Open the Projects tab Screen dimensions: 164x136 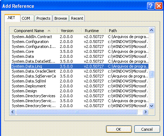coord(43,18)
